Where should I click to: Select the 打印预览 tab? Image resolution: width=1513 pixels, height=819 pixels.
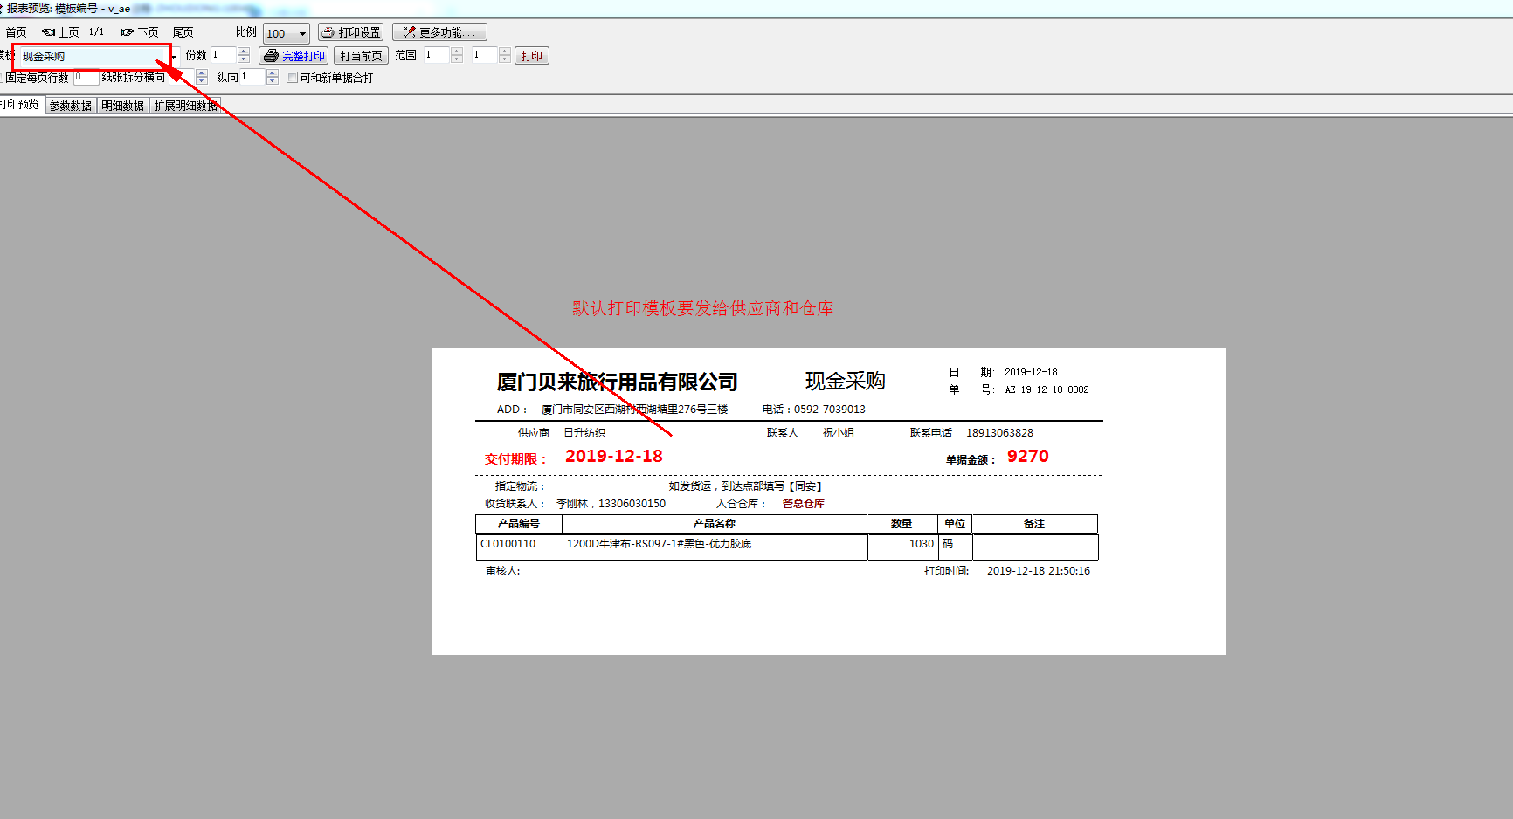click(x=20, y=105)
